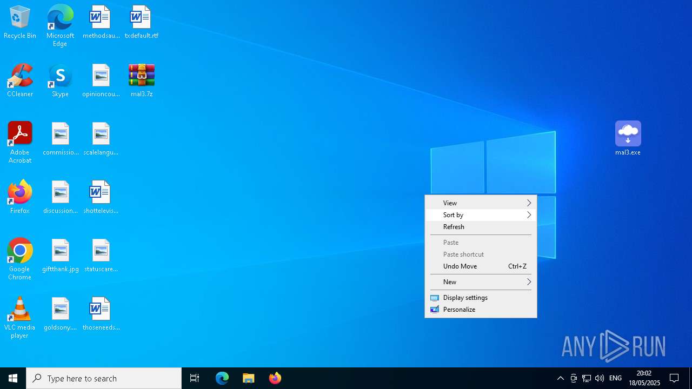Launch Edge from the taskbar
Image resolution: width=692 pixels, height=389 pixels.
coord(222,378)
